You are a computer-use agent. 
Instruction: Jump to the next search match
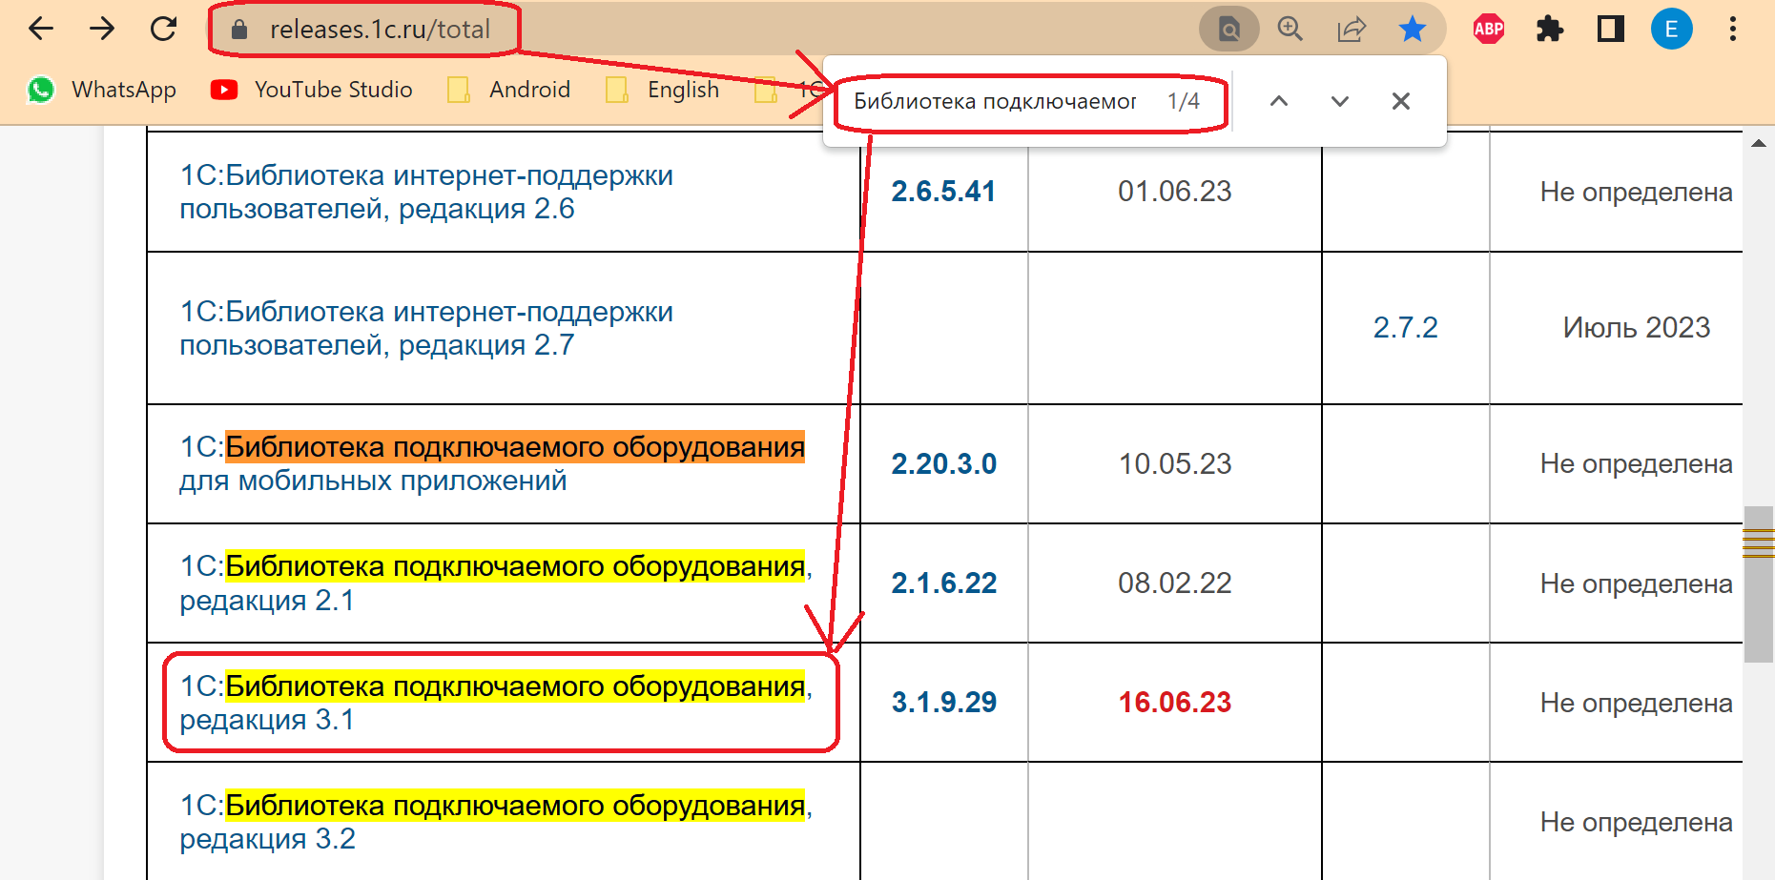[x=1340, y=101]
